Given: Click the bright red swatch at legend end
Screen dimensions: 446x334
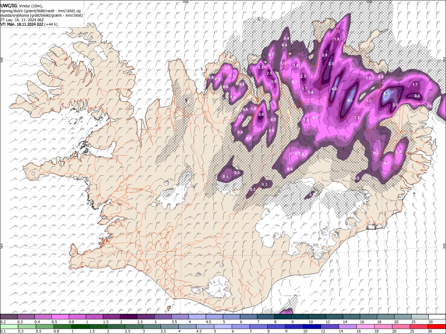Looking at the screenshot, I should 436,326.
